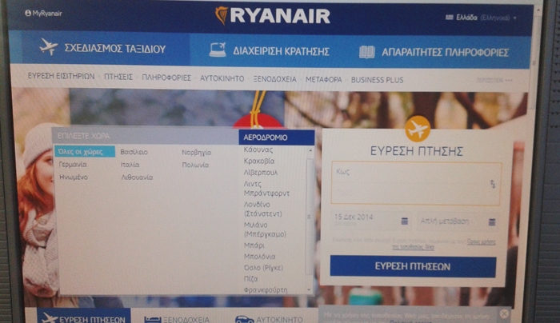
Task: Choose Λίβερπουλ airport
Action: pos(260,173)
